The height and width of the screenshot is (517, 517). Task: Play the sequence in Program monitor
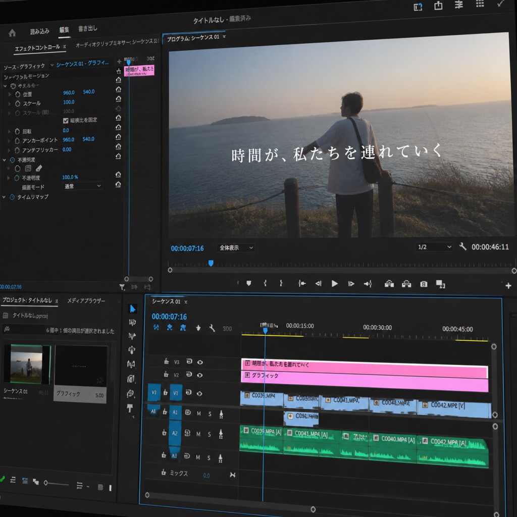pos(334,284)
